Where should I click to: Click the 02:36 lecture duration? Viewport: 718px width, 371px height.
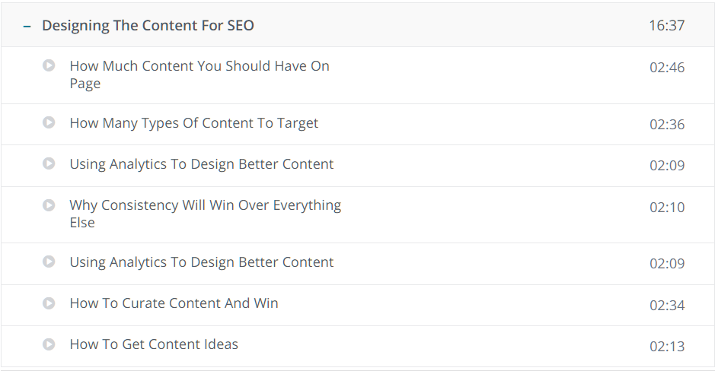(x=667, y=125)
